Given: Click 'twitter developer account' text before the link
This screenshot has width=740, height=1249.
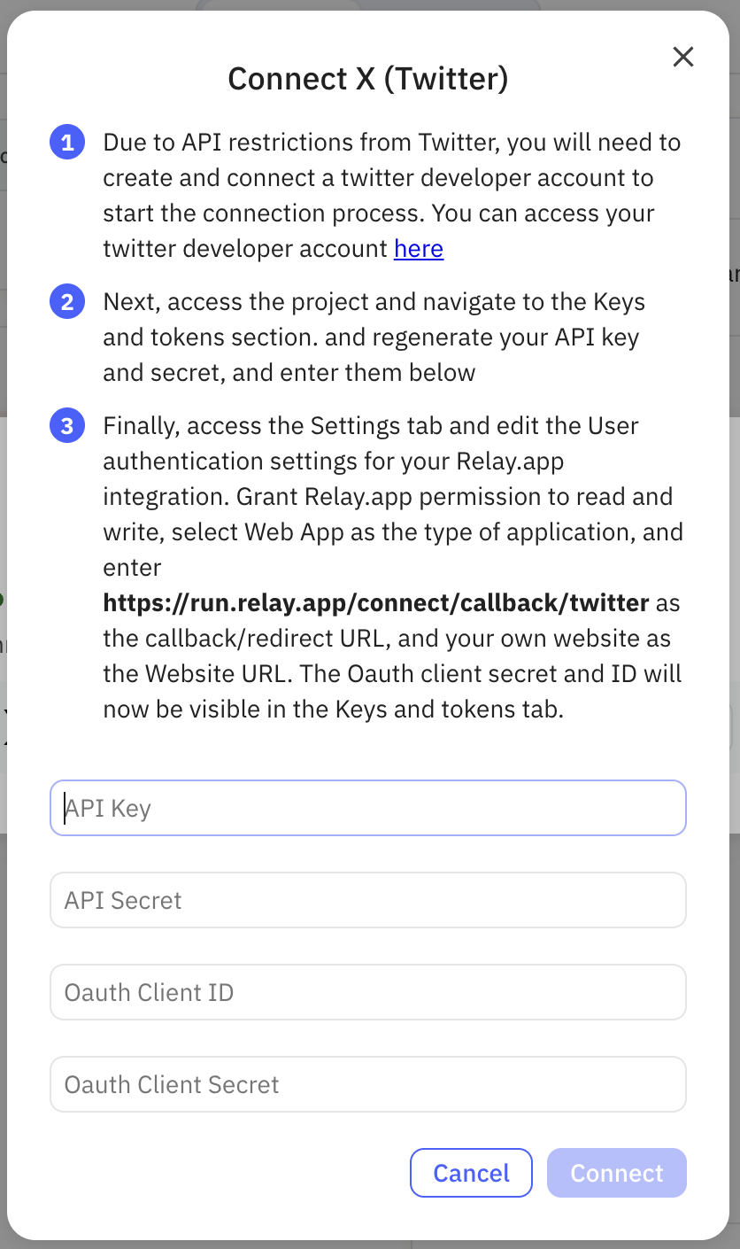Looking at the screenshot, I should (245, 249).
